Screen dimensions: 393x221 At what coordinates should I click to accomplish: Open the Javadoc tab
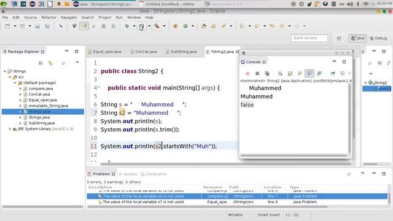[128, 174]
